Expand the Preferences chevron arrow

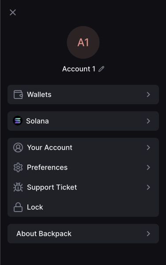(148, 167)
